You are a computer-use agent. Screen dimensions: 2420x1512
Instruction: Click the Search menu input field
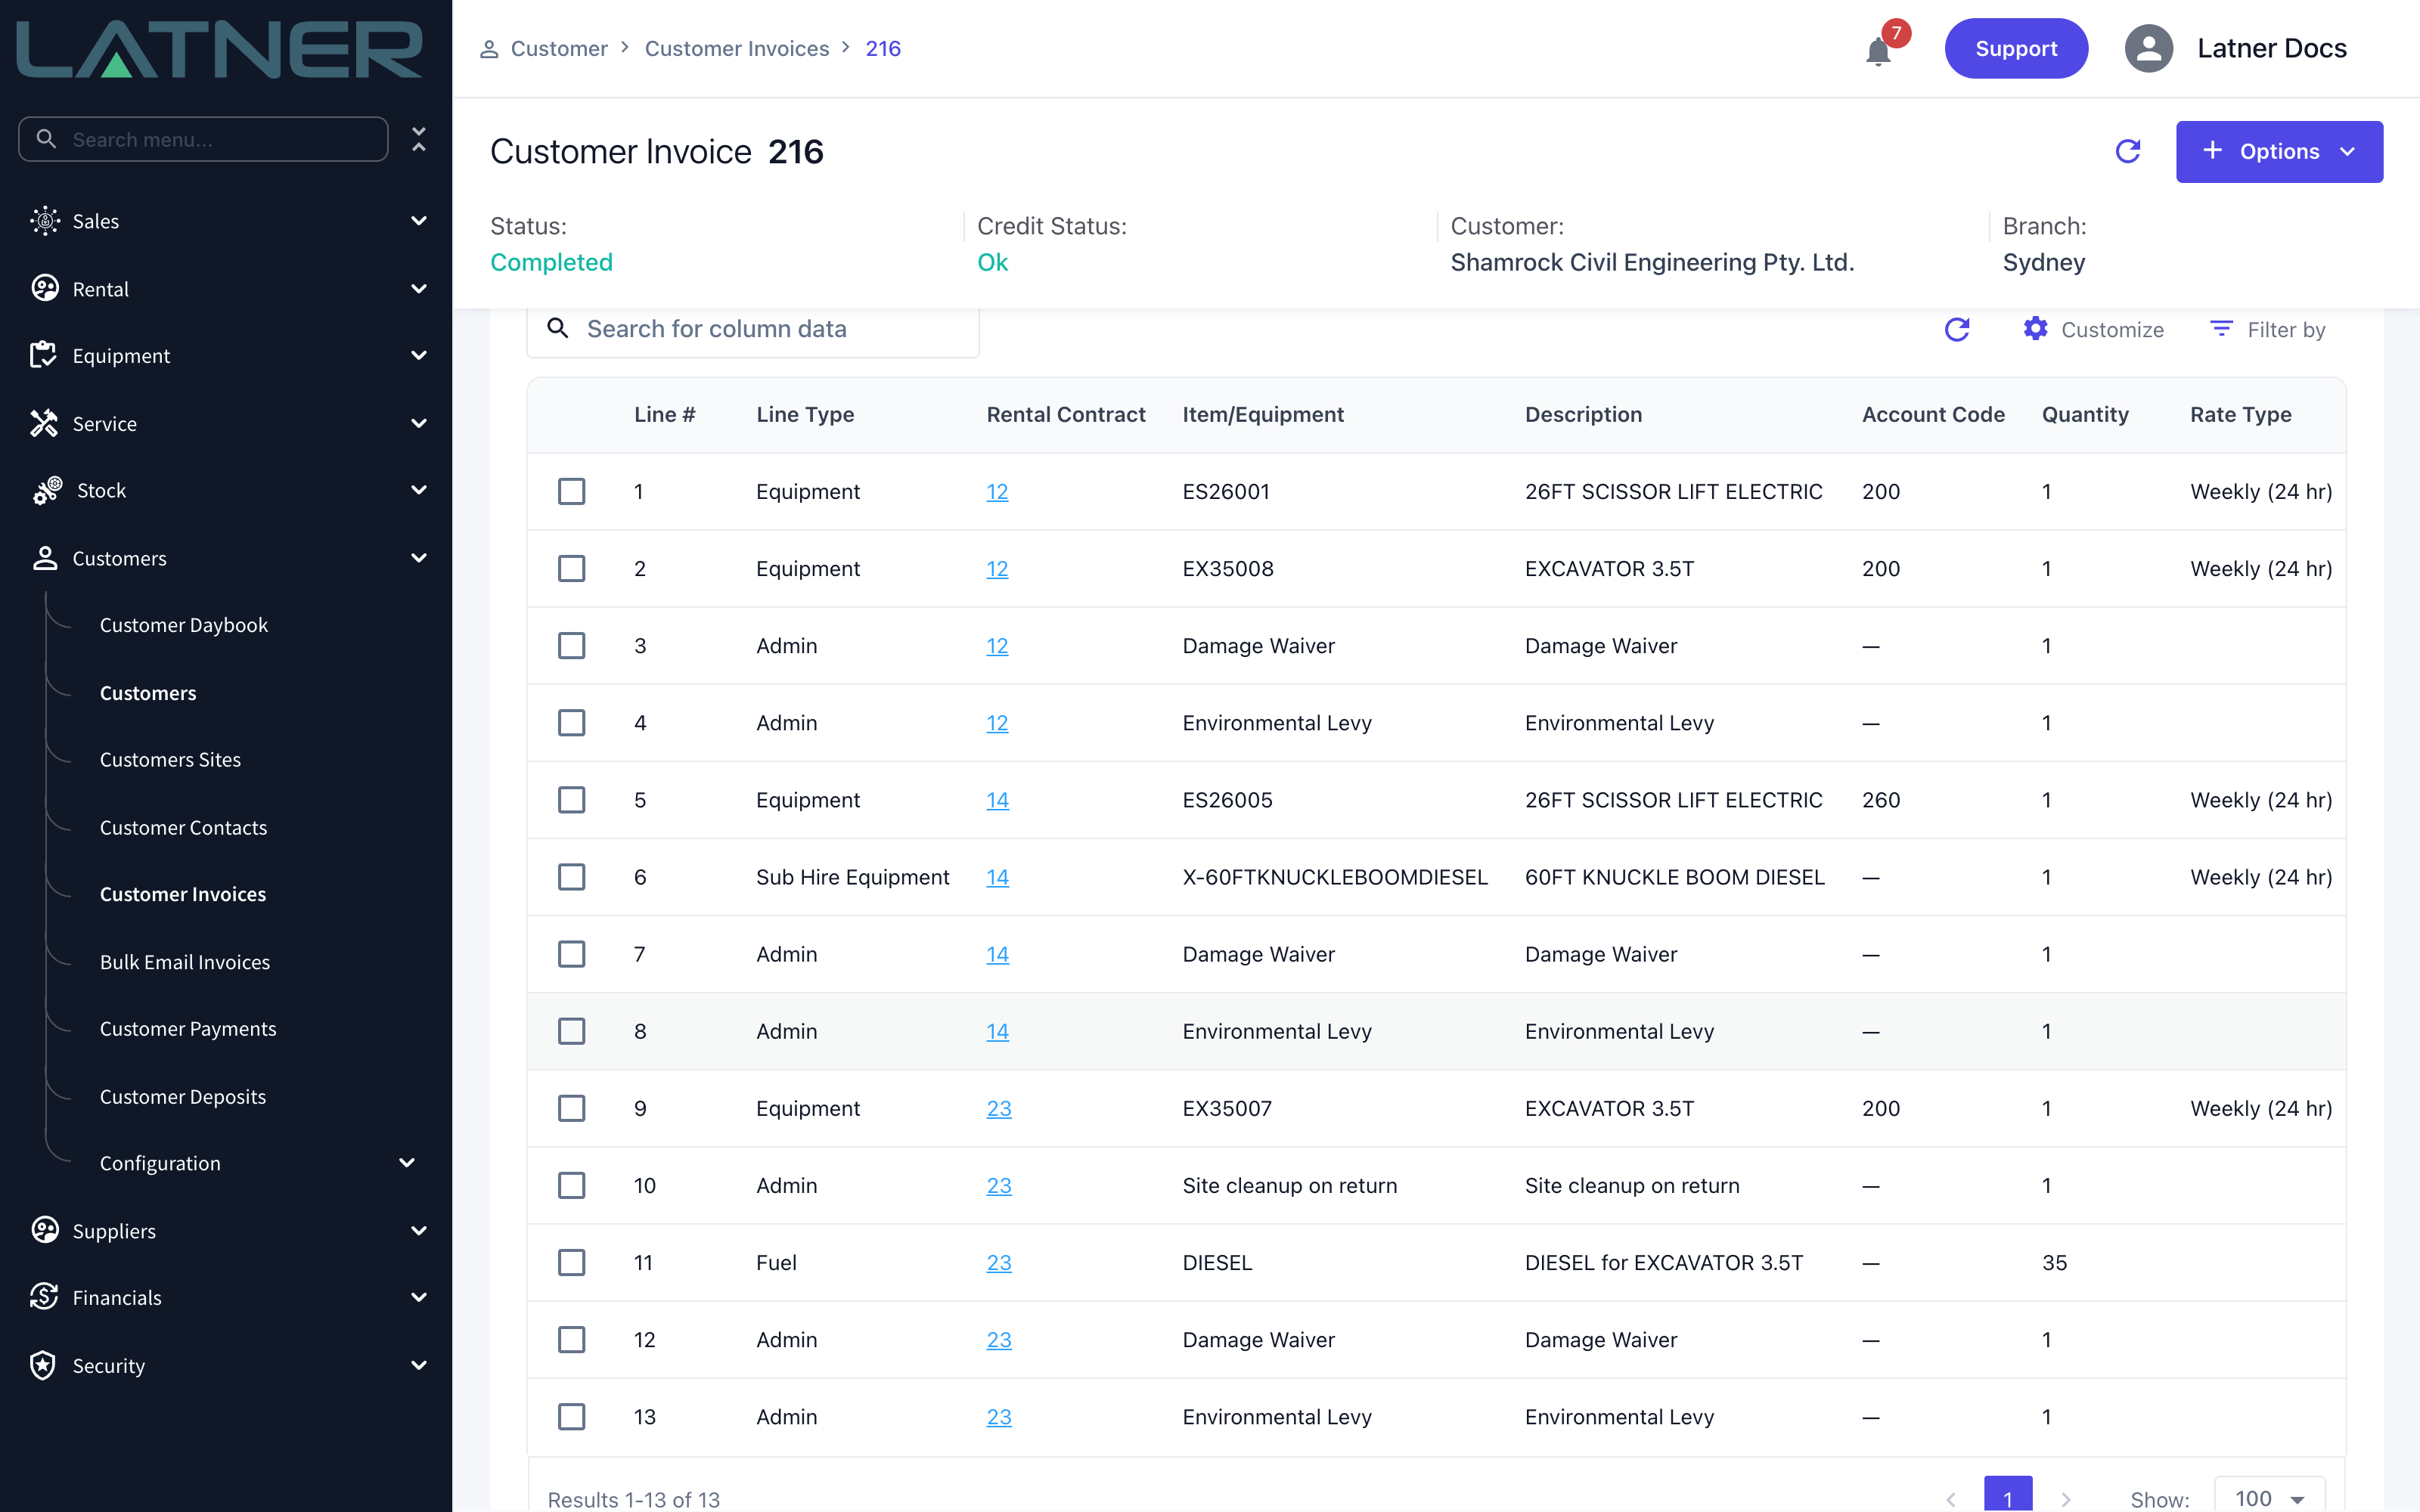[x=203, y=139]
